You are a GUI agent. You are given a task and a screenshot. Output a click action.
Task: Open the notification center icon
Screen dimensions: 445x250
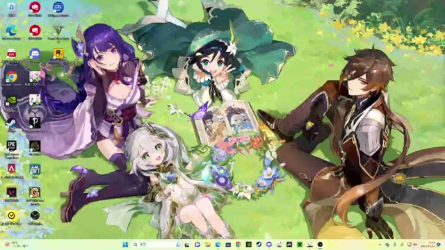439,244
